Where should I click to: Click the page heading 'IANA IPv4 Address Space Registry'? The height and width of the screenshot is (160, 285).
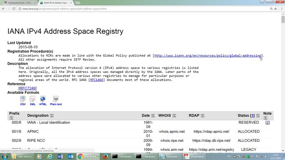point(65,31)
